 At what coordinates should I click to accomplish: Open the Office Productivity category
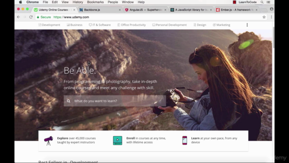click(x=131, y=25)
